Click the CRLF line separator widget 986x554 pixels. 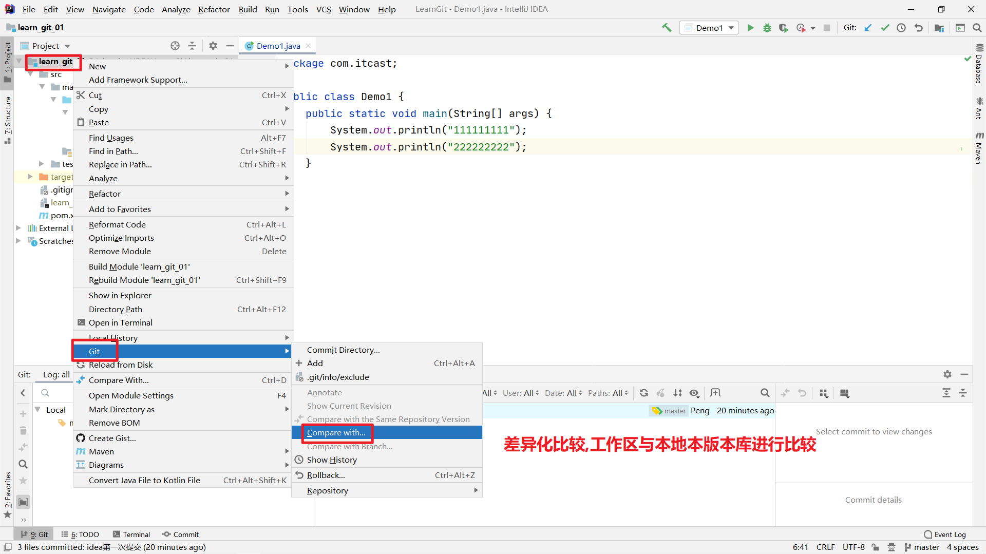[x=826, y=547]
